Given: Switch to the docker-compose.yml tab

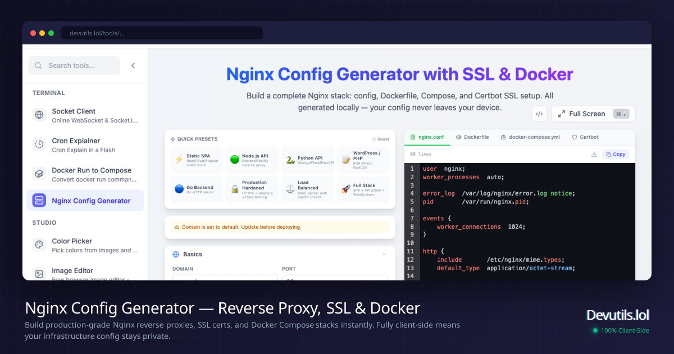Looking at the screenshot, I should point(530,137).
